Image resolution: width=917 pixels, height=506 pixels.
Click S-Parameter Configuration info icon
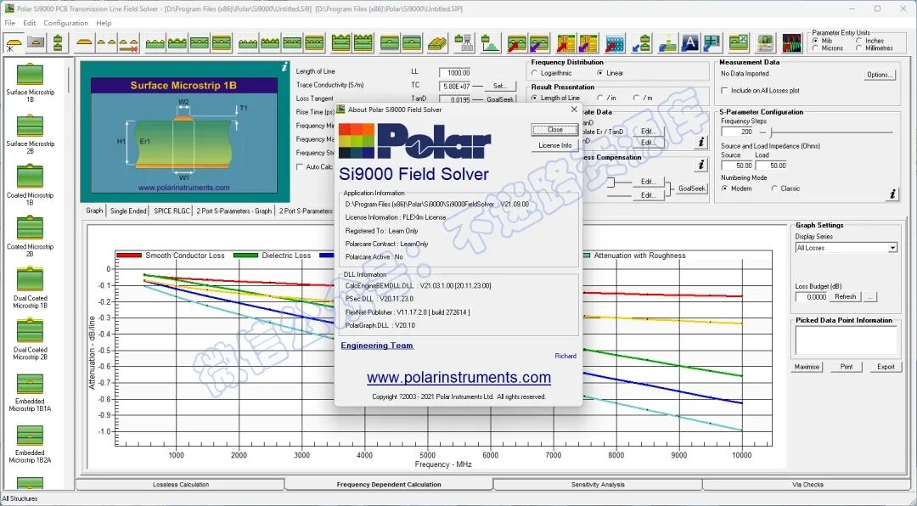pyautogui.click(x=892, y=194)
